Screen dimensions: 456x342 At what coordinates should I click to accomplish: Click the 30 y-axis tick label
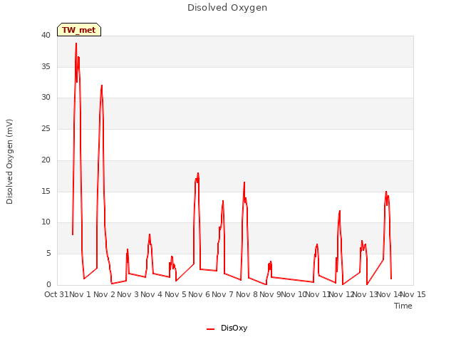point(46,98)
